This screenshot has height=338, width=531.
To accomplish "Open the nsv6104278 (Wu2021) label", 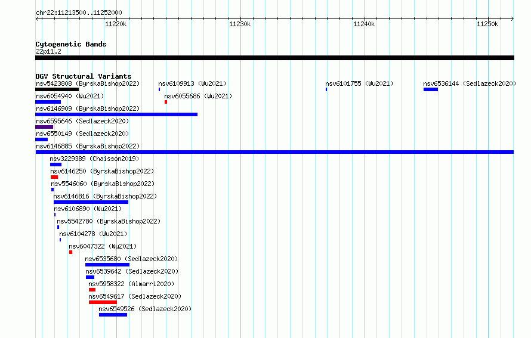I will (x=93, y=234).
